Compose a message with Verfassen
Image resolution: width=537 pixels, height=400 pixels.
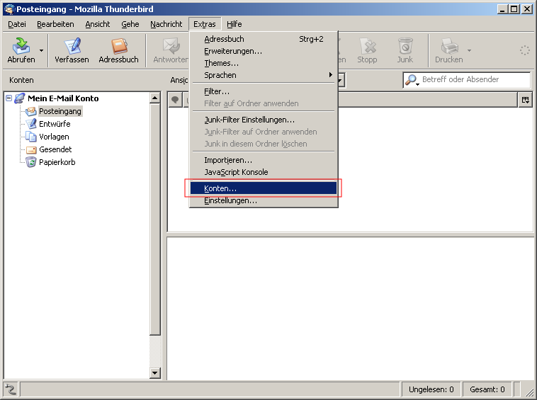tap(72, 50)
